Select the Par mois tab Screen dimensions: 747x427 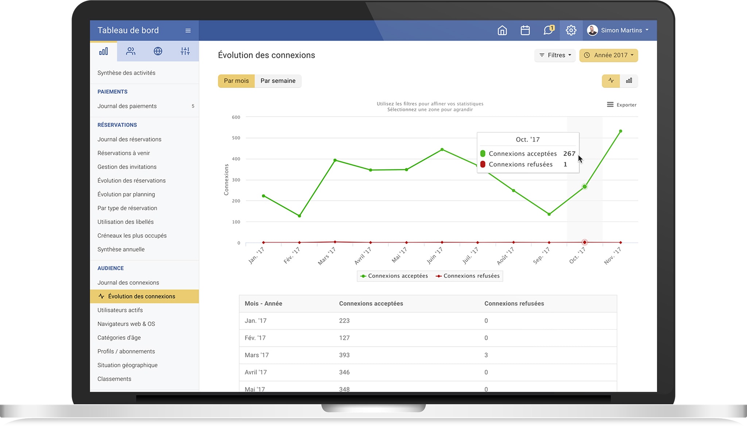236,81
